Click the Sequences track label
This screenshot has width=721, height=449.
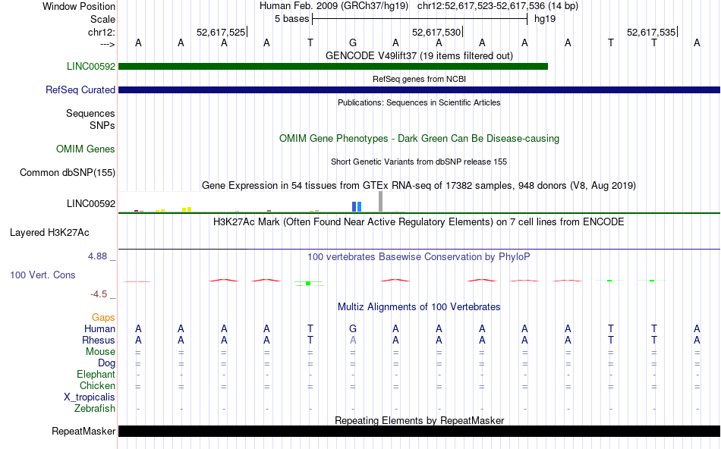(x=90, y=114)
